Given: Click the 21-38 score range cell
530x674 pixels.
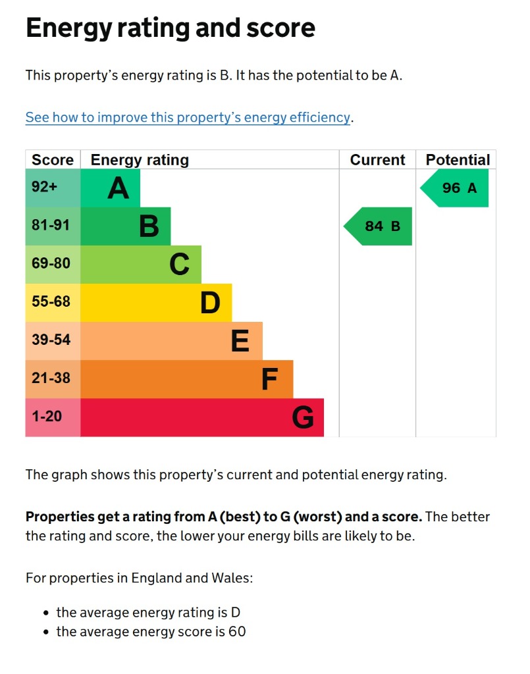Looking at the screenshot, I should tap(53, 379).
